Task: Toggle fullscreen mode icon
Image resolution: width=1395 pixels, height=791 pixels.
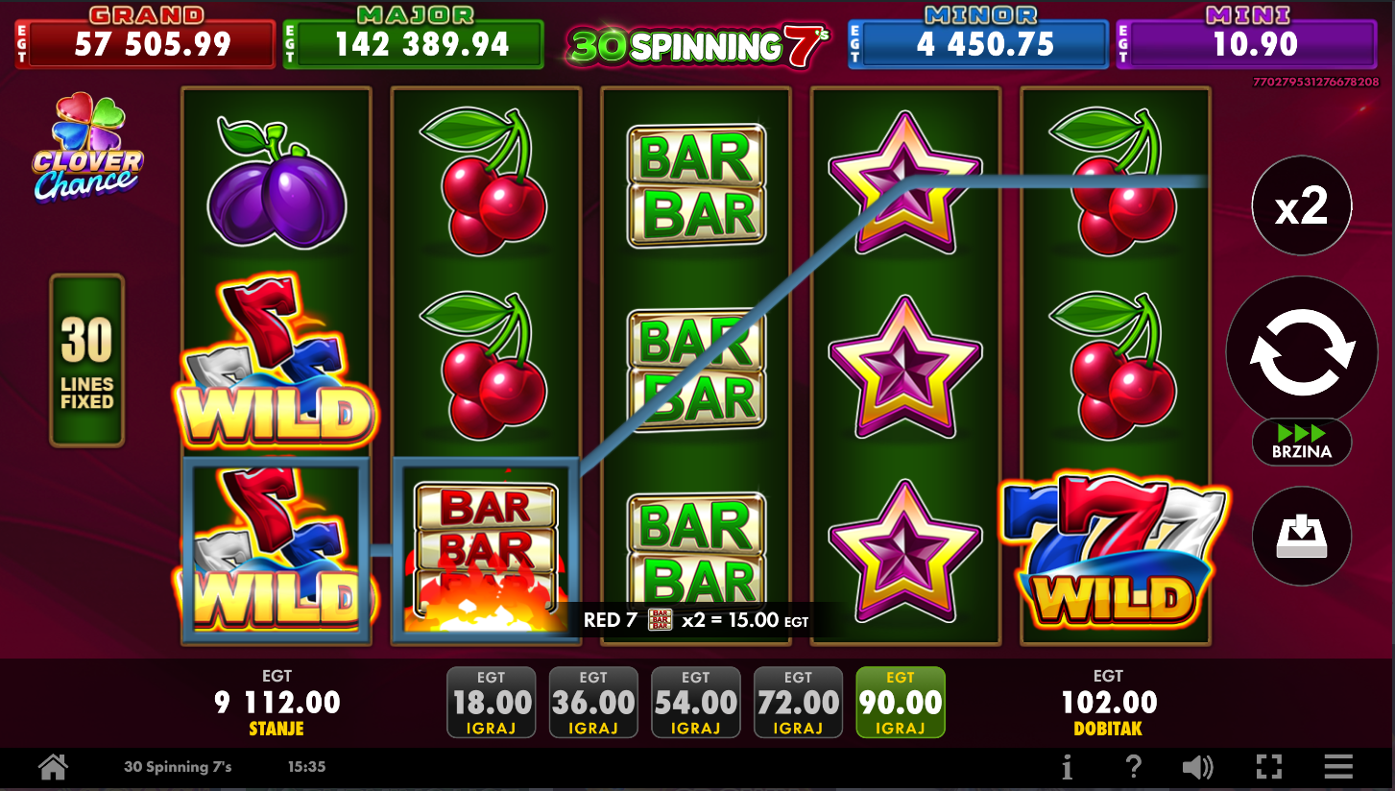Action: click(x=1269, y=767)
